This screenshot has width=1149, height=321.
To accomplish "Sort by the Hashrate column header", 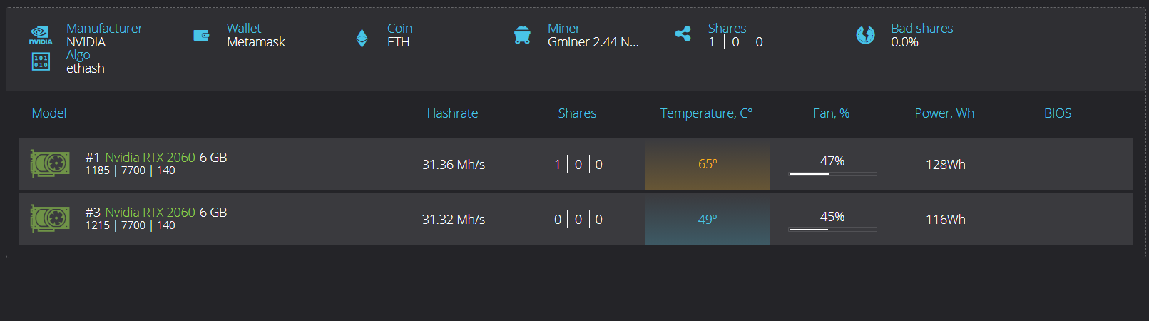I will (452, 113).
